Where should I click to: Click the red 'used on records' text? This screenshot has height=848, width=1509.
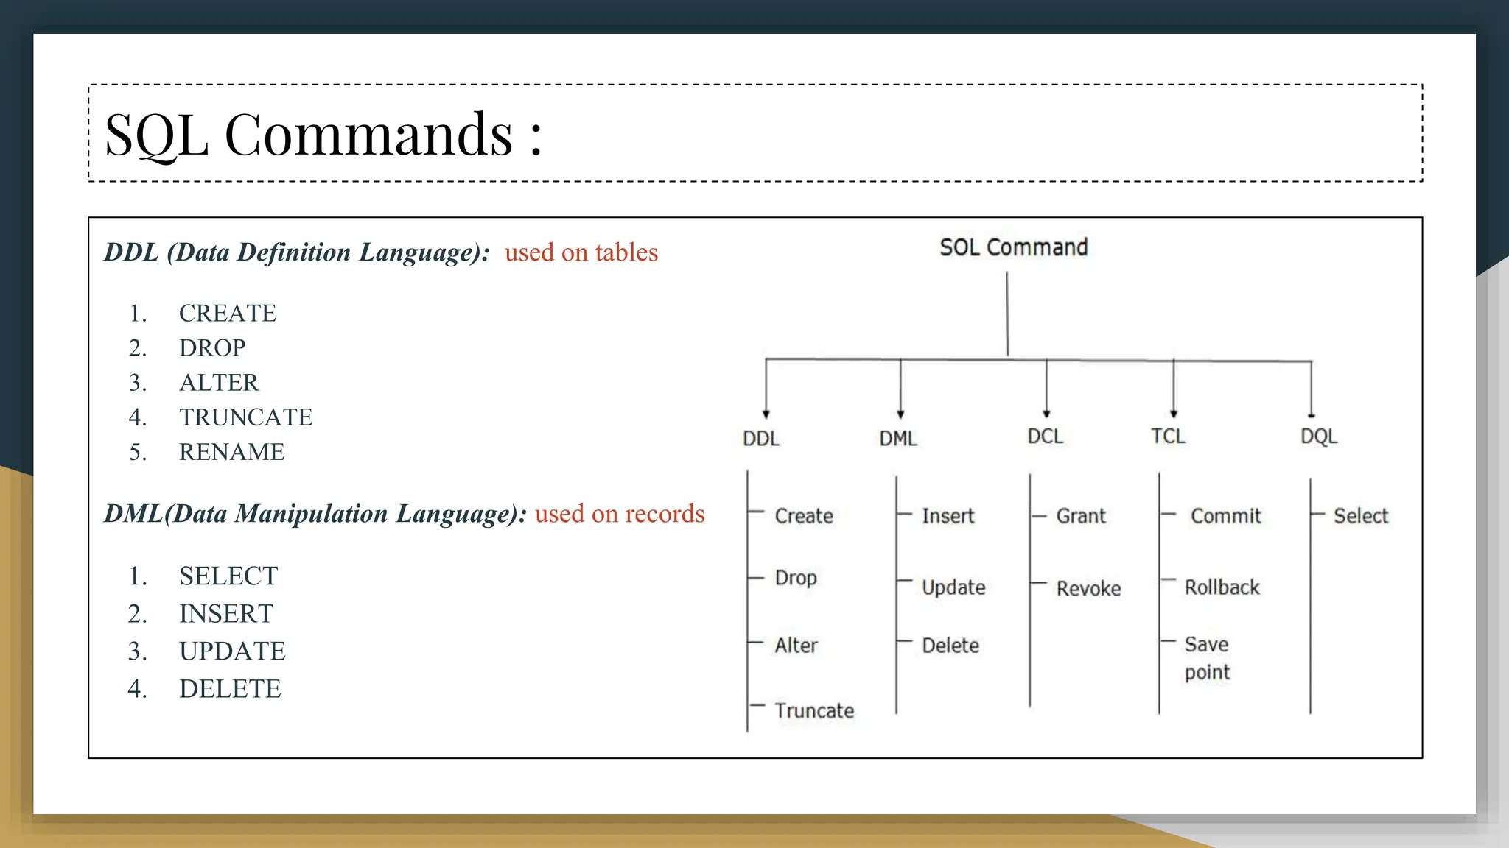coord(620,514)
